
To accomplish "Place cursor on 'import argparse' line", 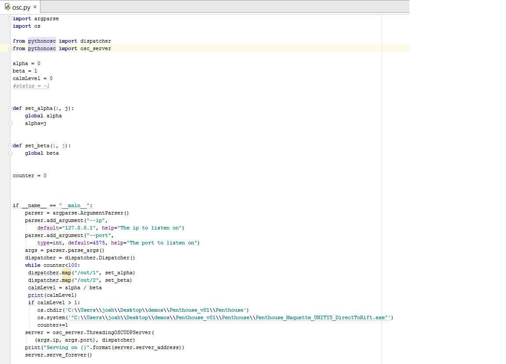I will point(36,19).
